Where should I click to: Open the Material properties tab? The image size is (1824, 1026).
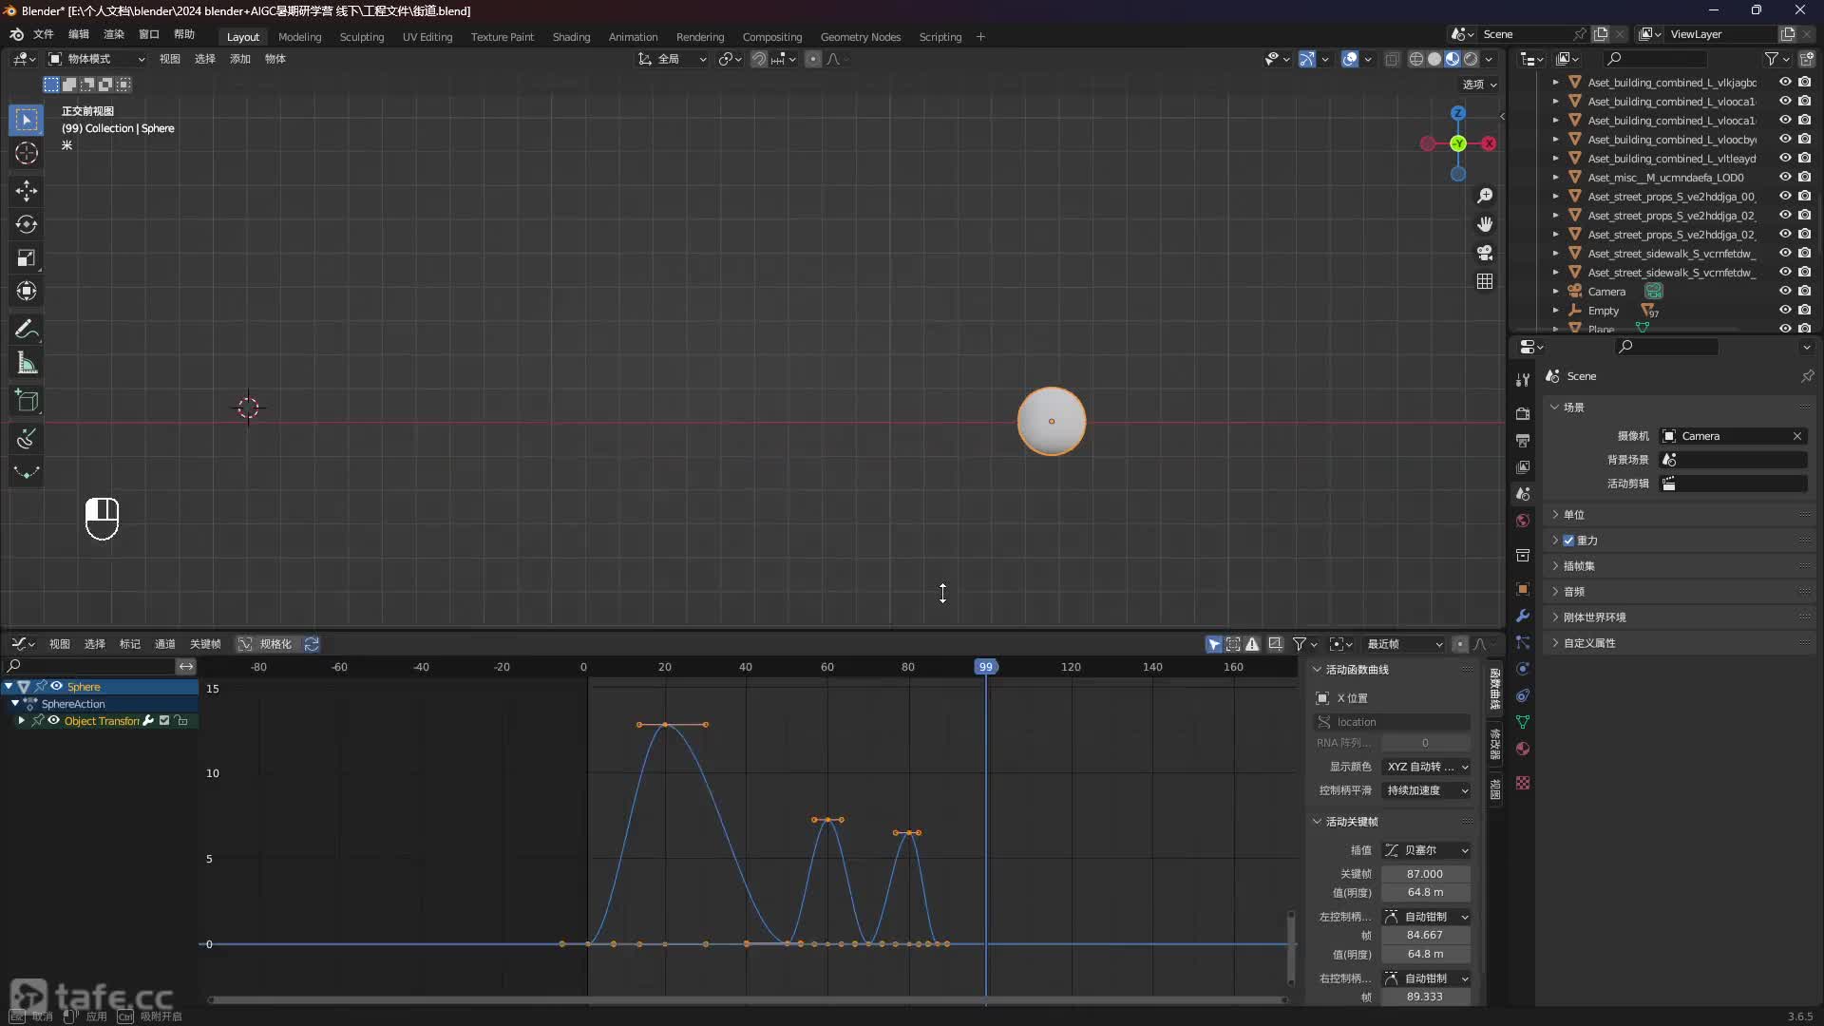coord(1523,749)
